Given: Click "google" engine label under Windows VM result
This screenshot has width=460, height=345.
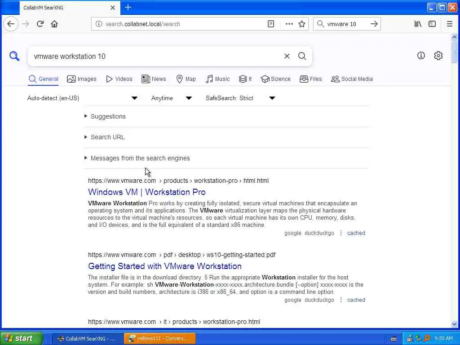Looking at the screenshot, I should (x=293, y=233).
